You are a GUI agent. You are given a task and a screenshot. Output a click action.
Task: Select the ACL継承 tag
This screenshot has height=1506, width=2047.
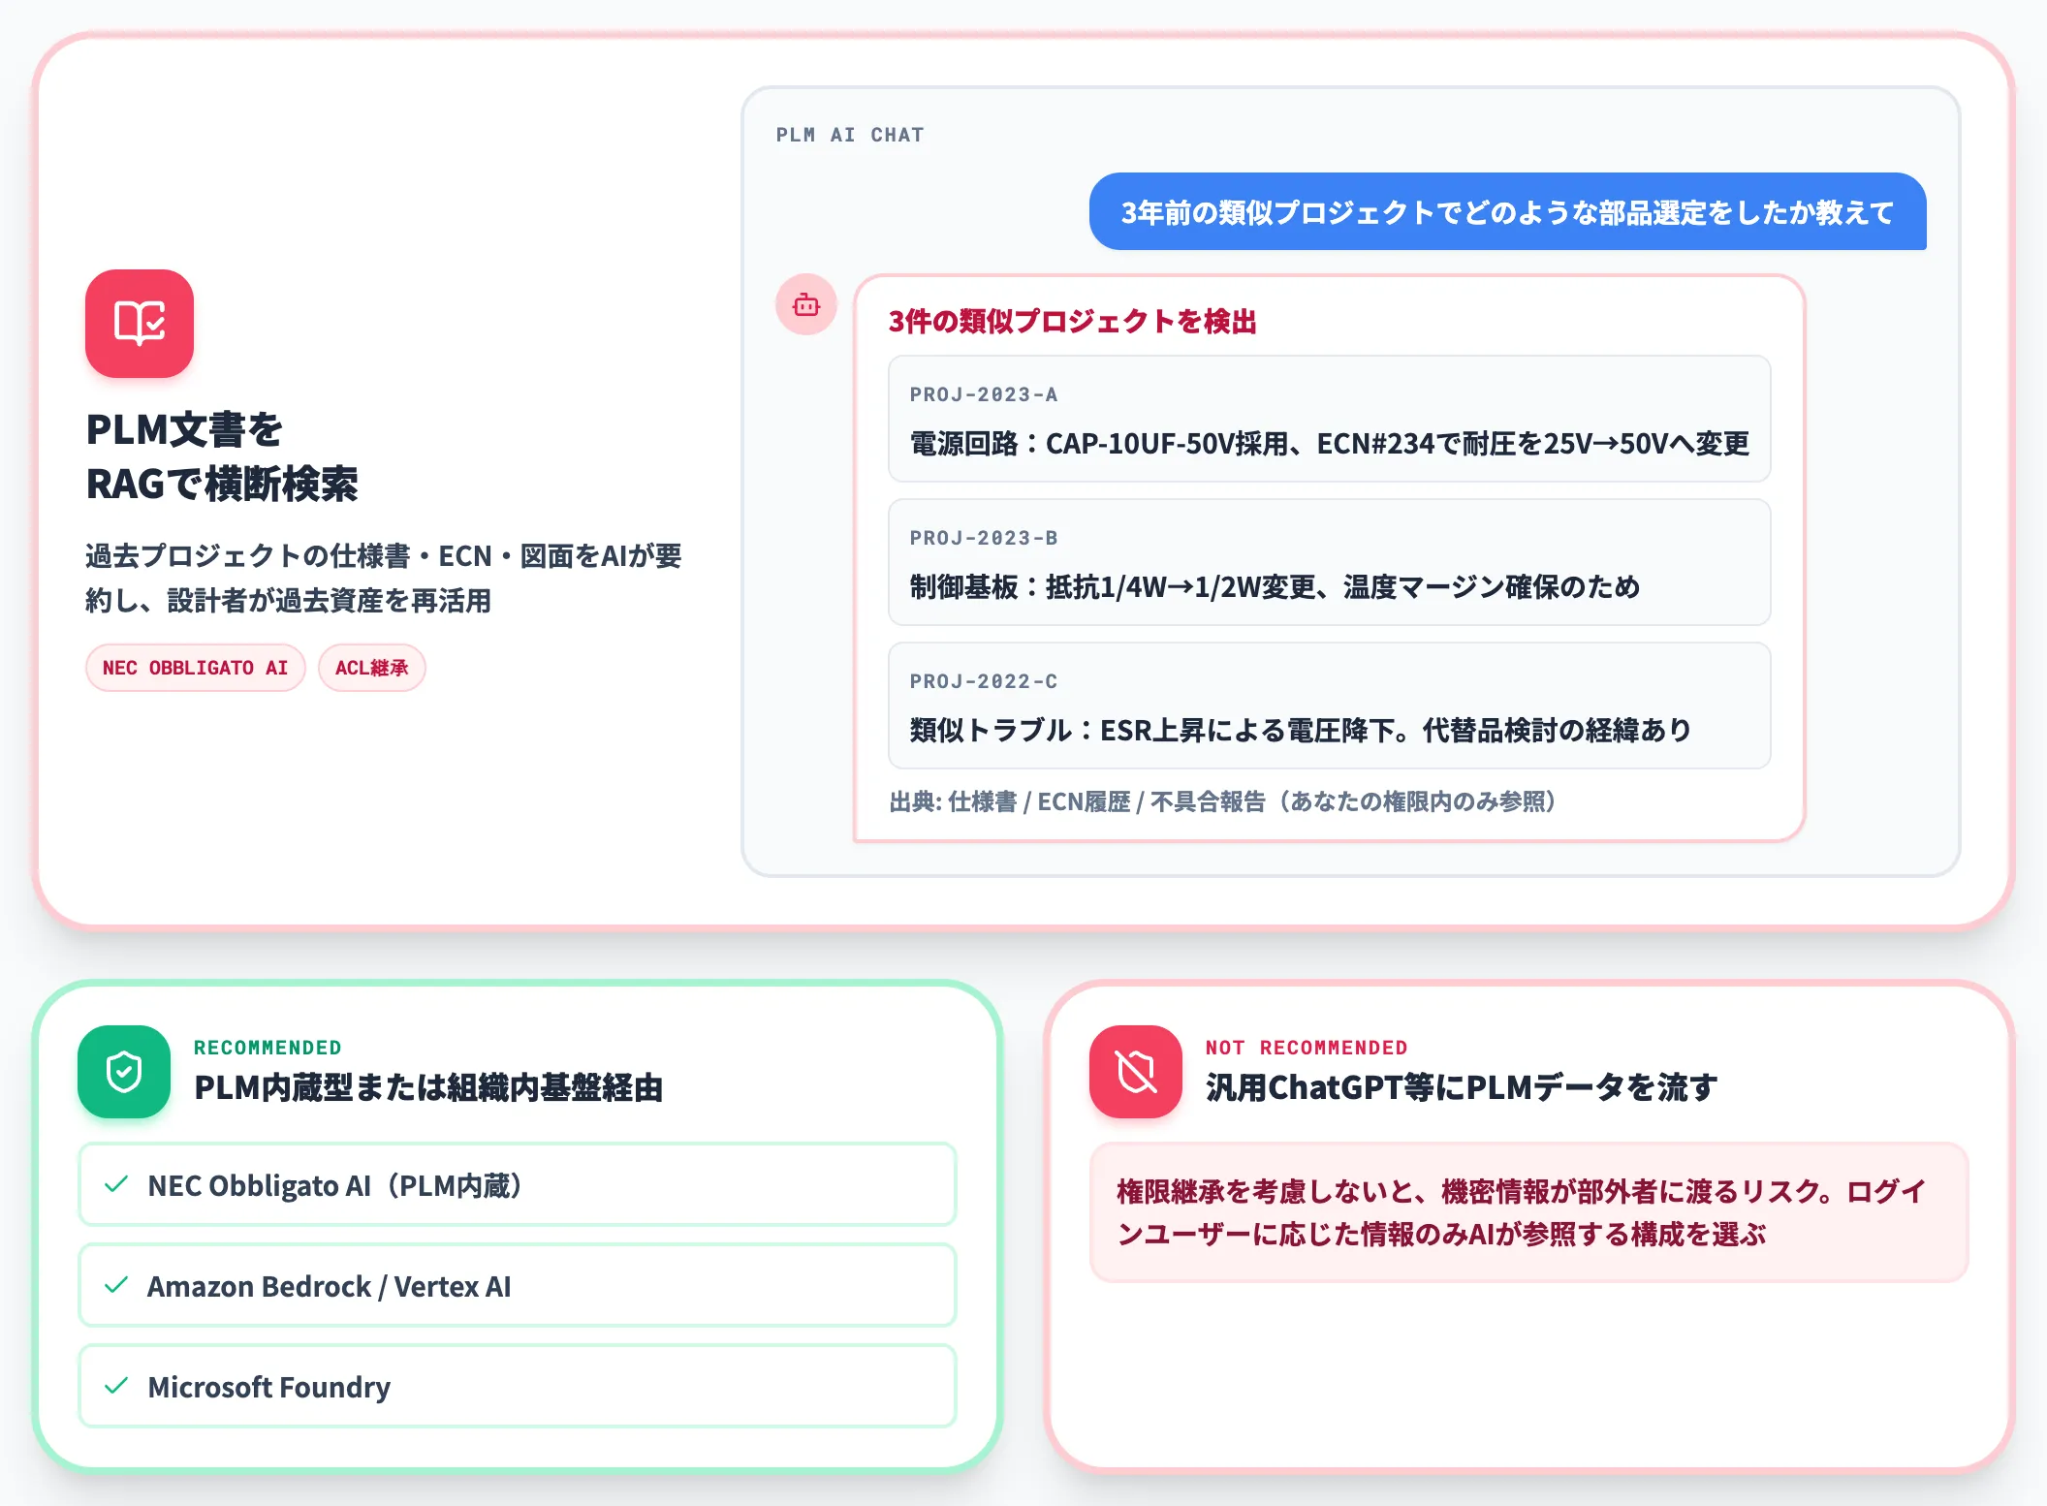point(372,668)
